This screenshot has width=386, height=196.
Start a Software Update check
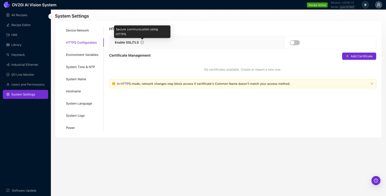[x=21, y=191]
